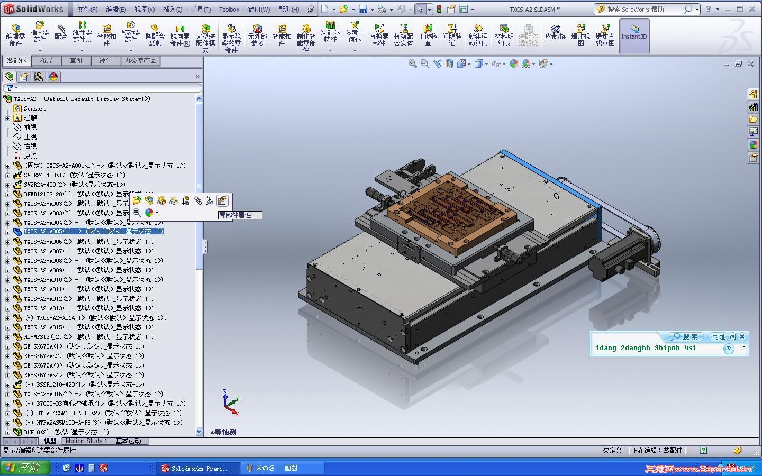Viewport: 762px width, 476px height.
Task: Create a 新建运动算例 motion study
Action: [478, 35]
